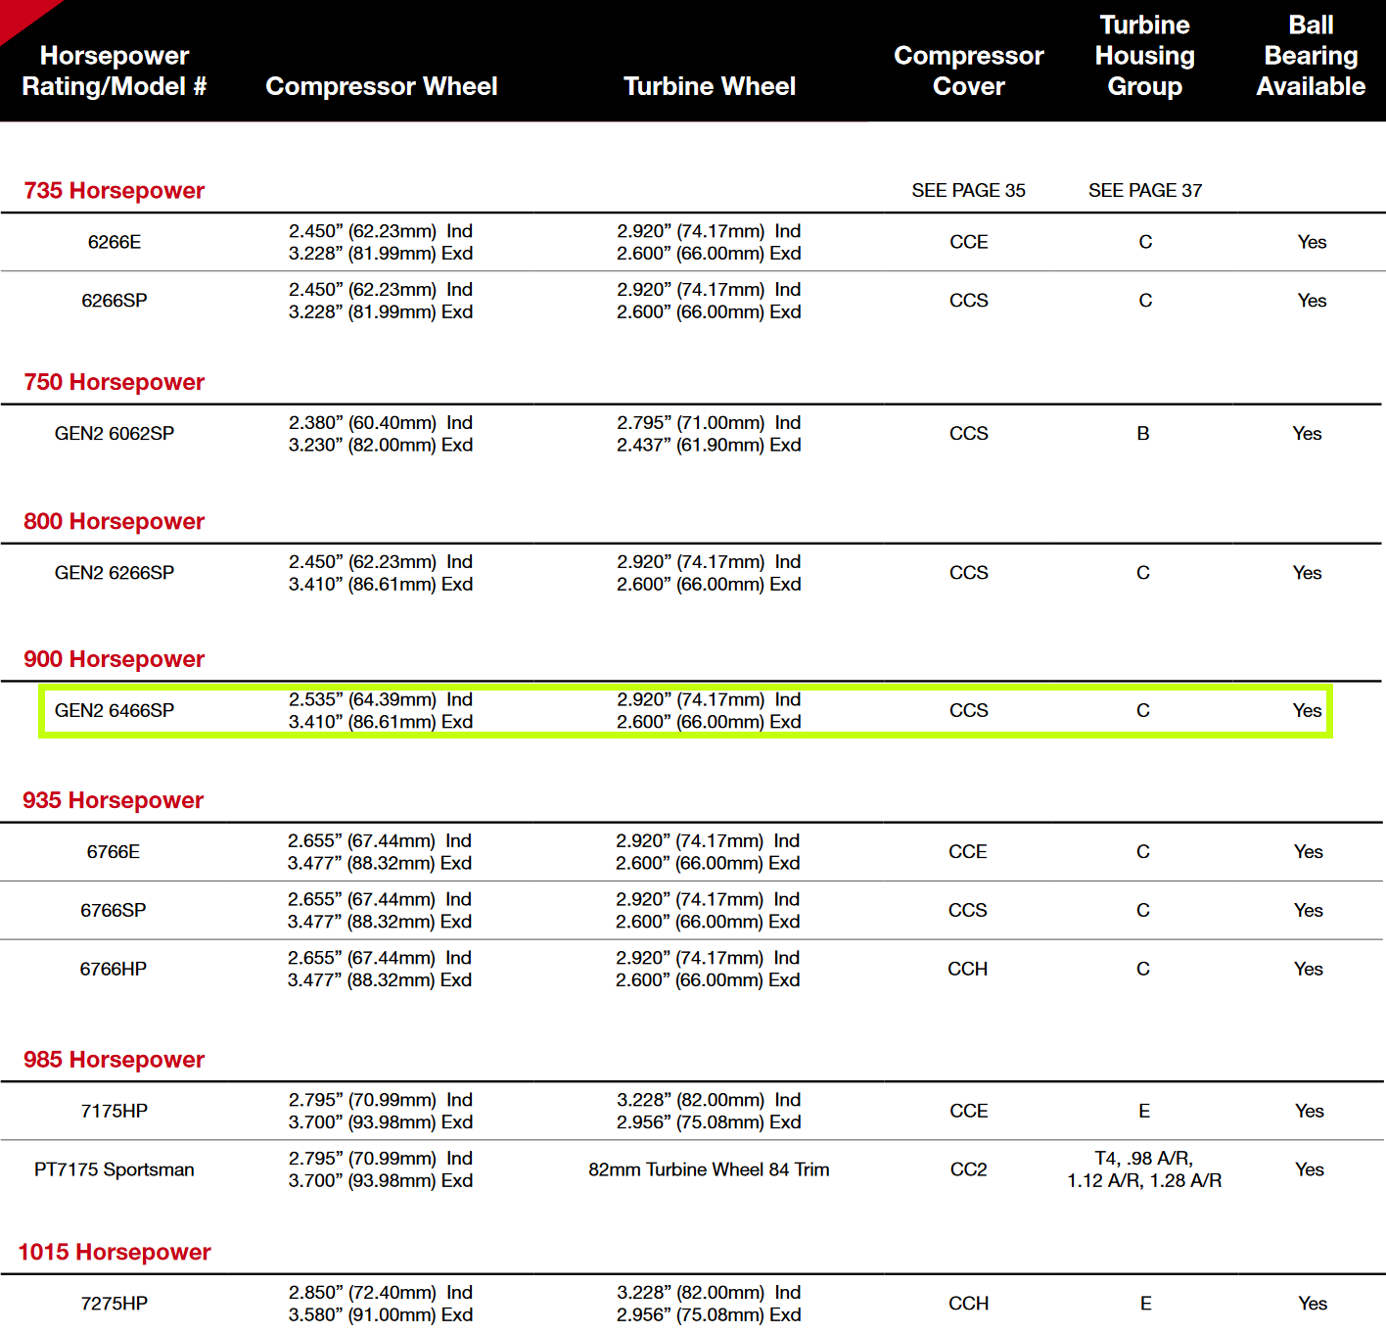Click the Ball Bearing Available header

point(1311,56)
